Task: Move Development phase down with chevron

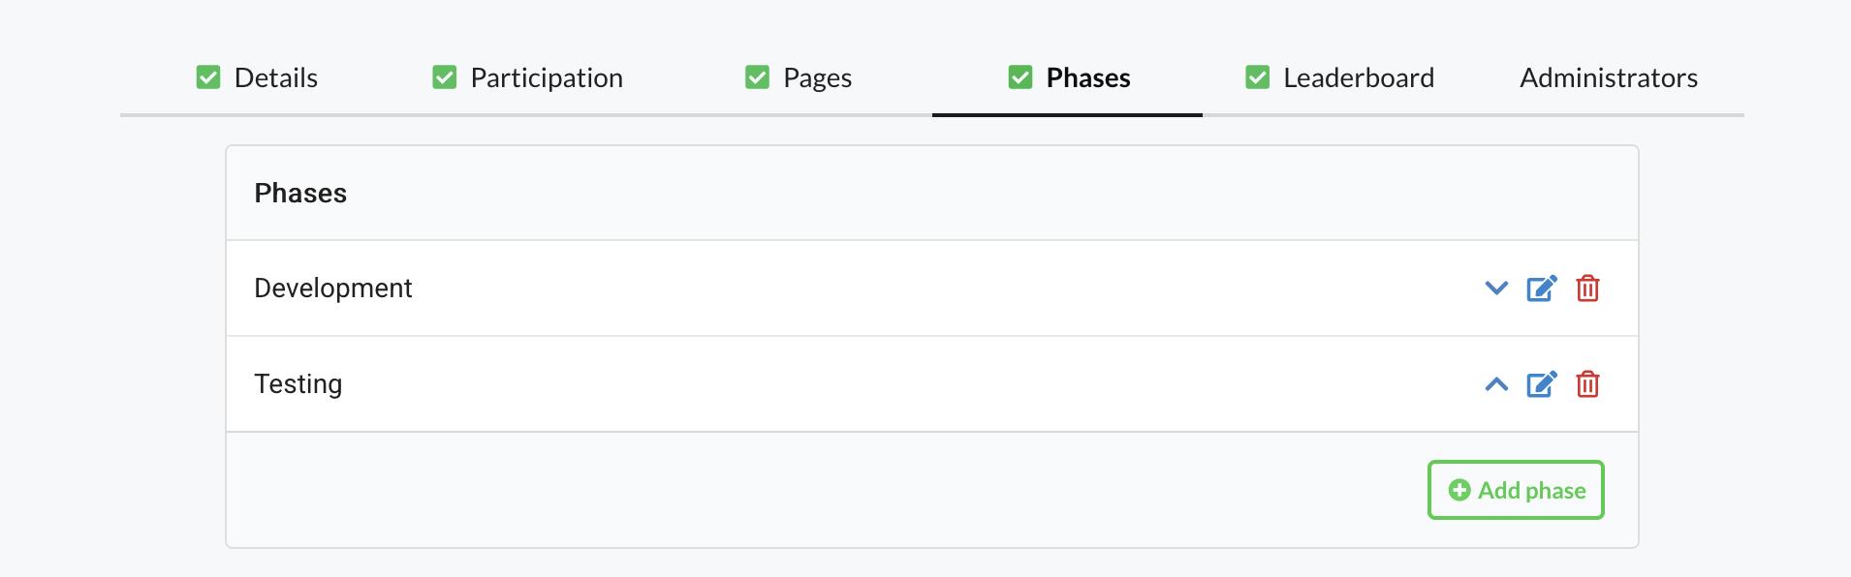Action: point(1496,288)
